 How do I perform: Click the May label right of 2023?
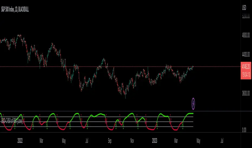click(198, 141)
